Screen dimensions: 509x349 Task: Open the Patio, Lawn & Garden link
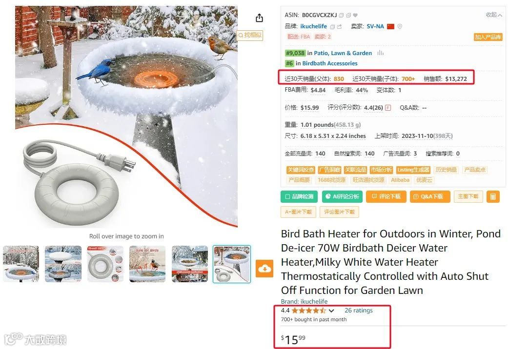tap(343, 53)
